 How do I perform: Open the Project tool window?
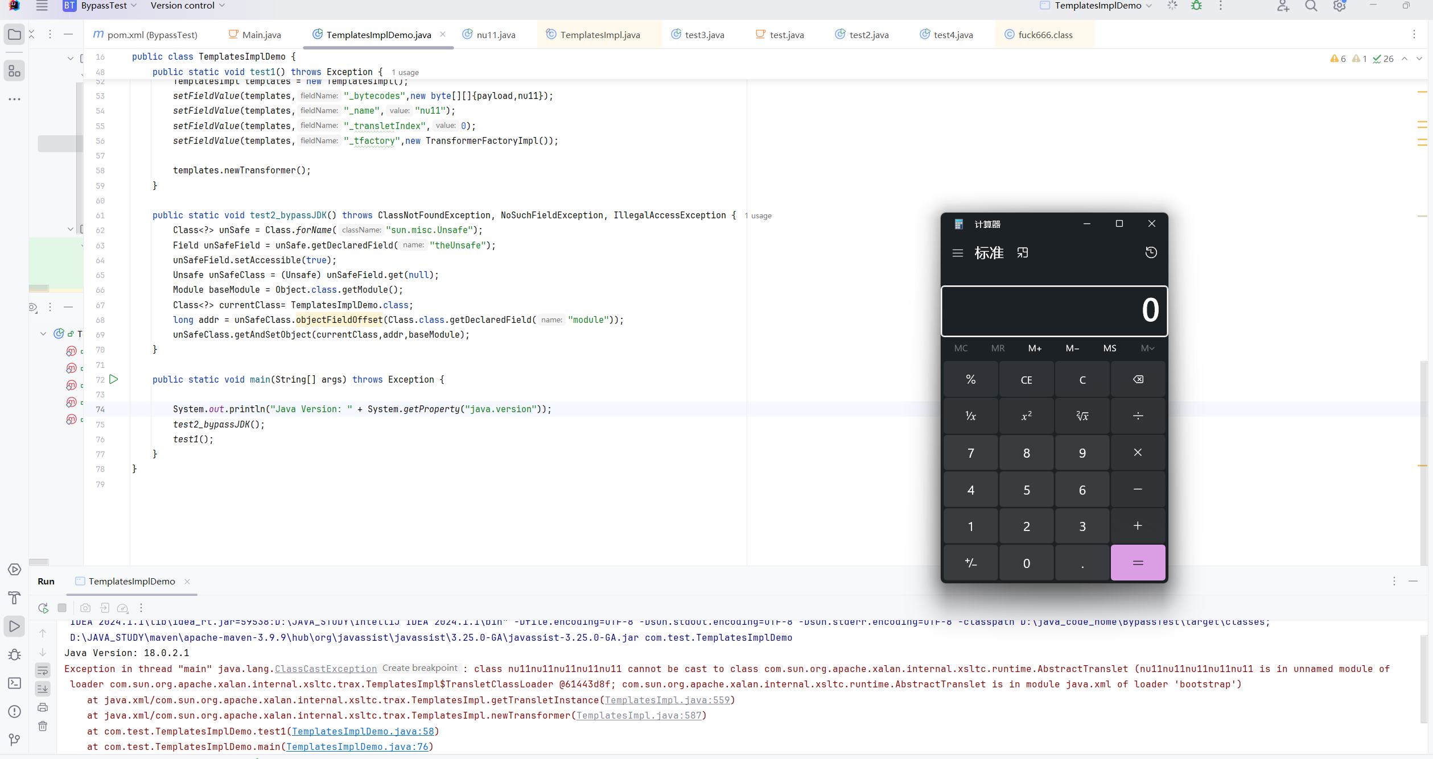[14, 35]
